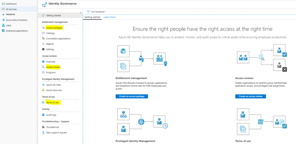This screenshot has width=296, height=144.
Task: Open the Dashboard icon in left navigation
Action: 3,4
